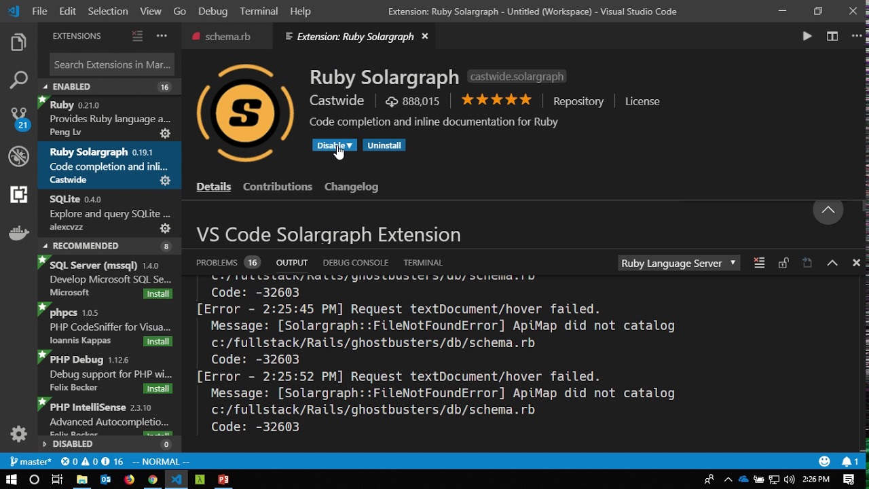Open the Manage gear in activity bar
Image resolution: width=869 pixels, height=489 pixels.
click(18, 433)
